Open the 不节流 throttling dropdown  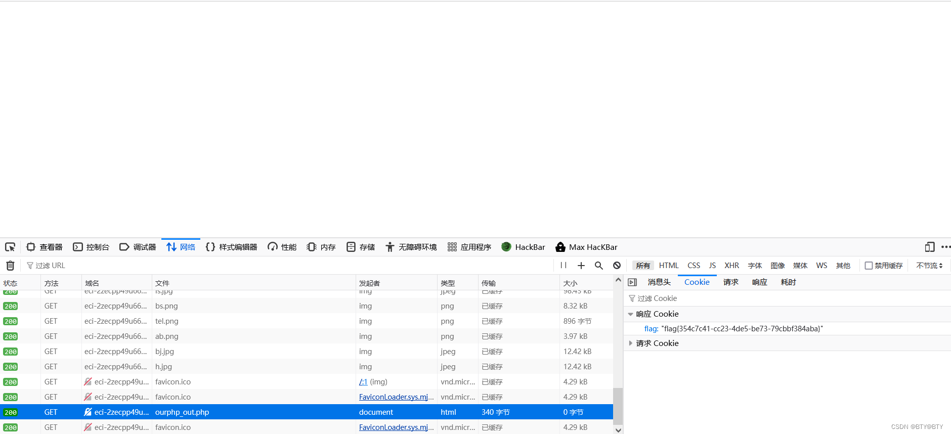point(929,266)
